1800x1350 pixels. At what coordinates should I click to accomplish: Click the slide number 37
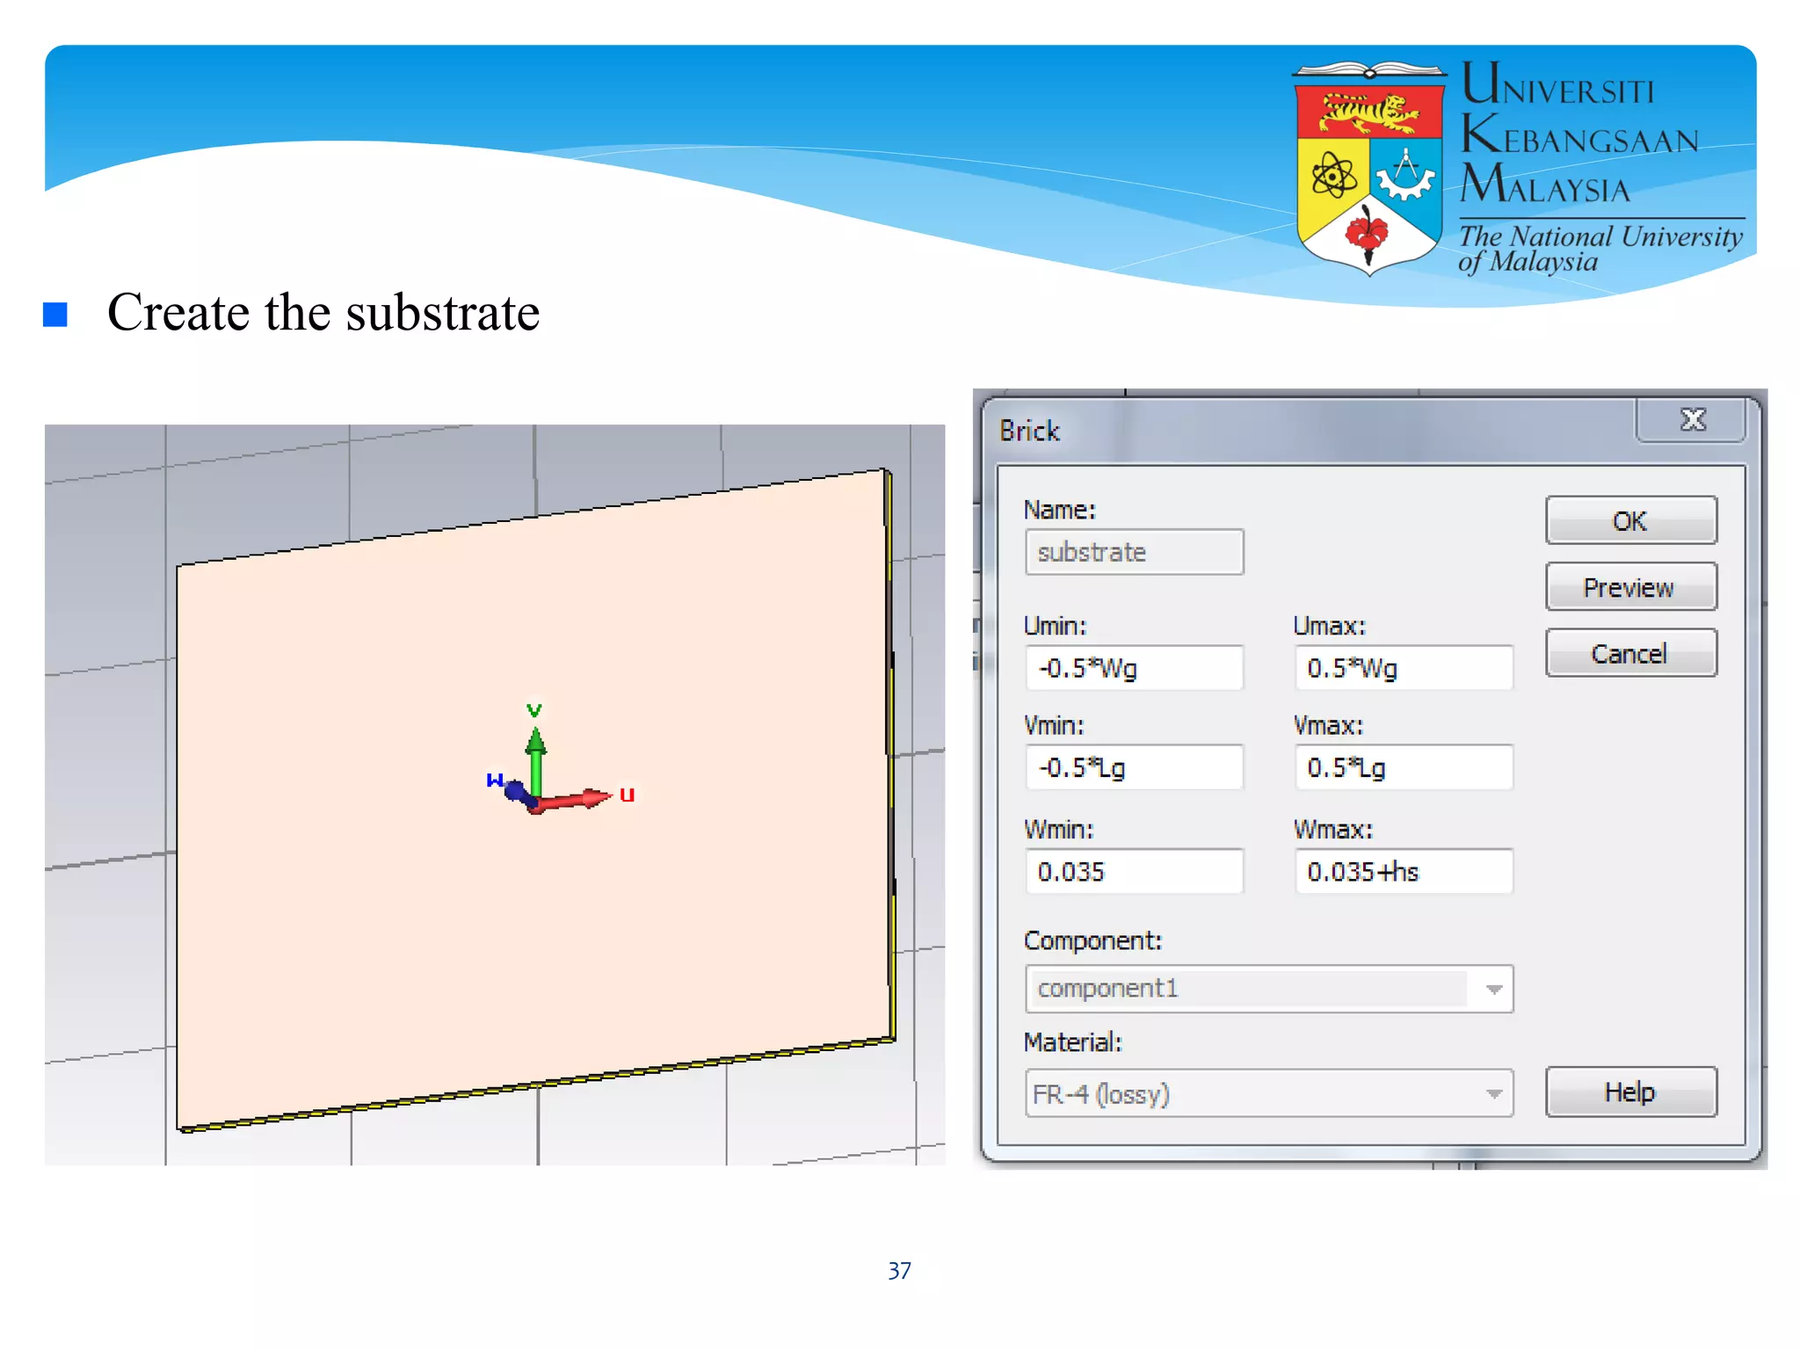tap(899, 1271)
